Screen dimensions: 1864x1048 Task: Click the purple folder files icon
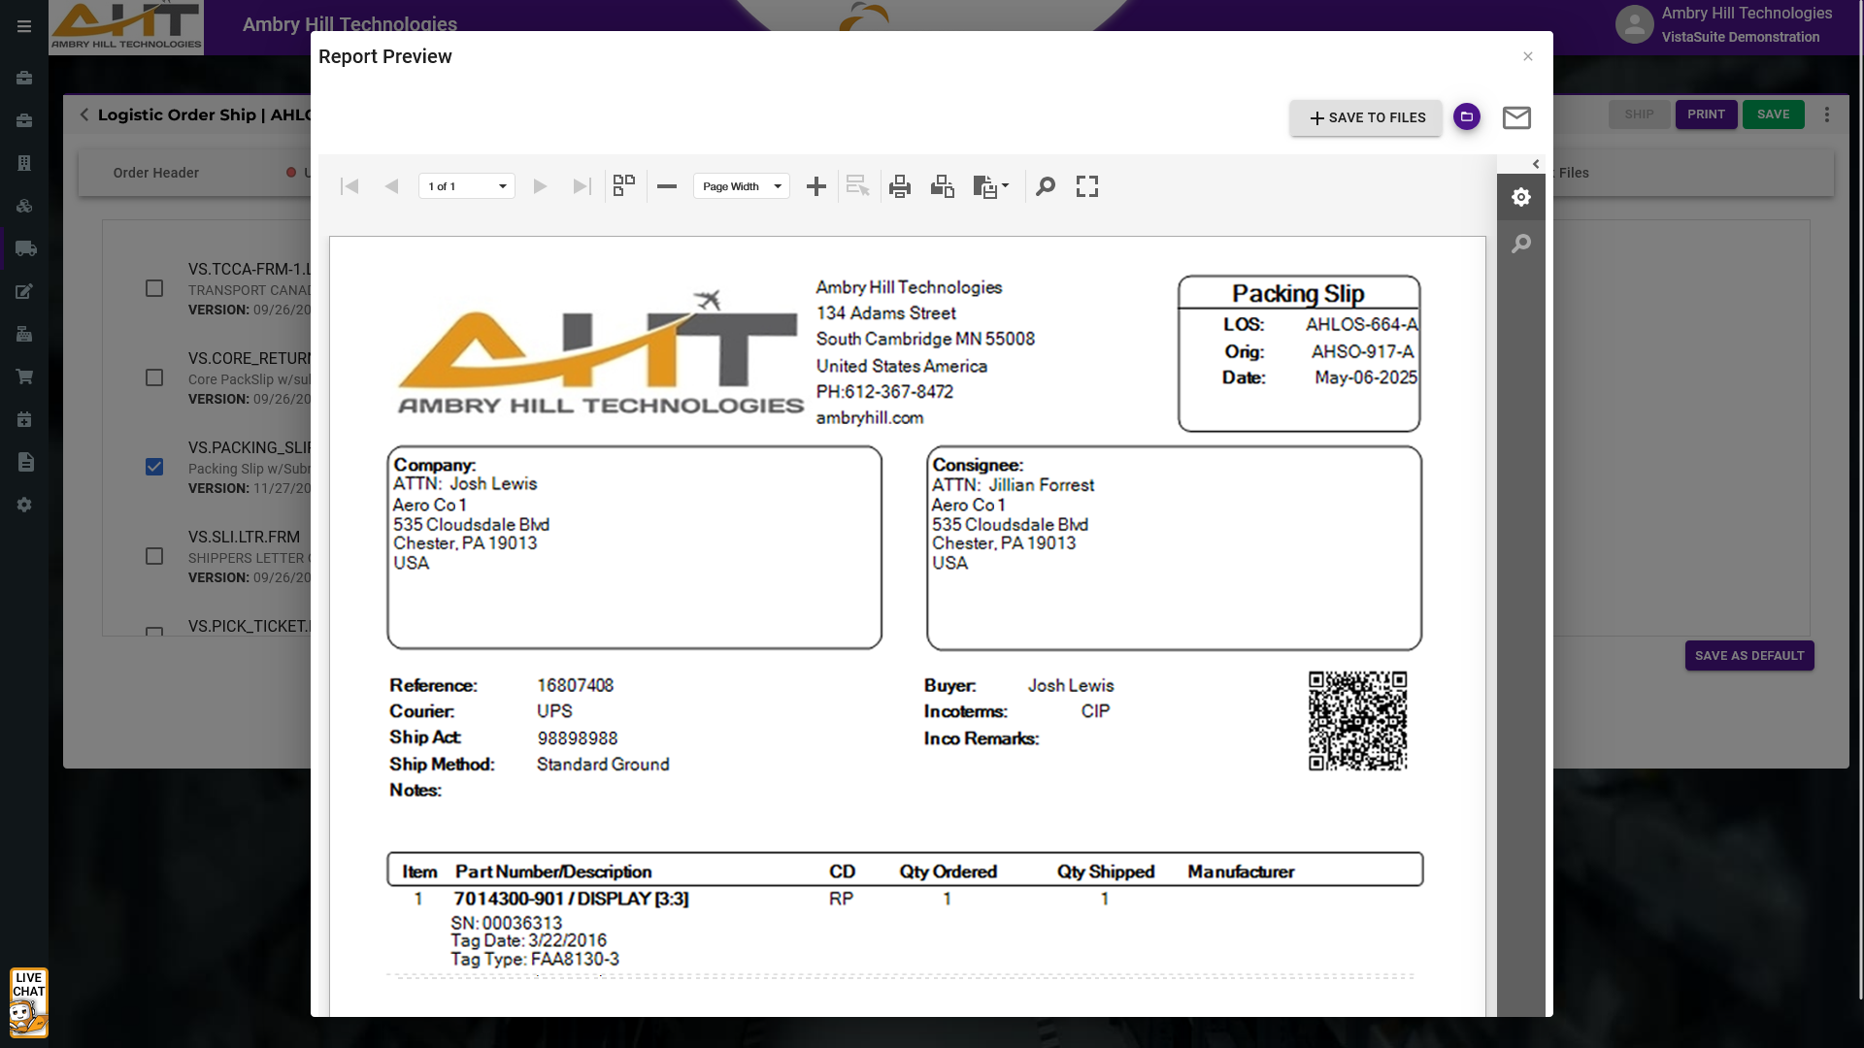(x=1467, y=116)
